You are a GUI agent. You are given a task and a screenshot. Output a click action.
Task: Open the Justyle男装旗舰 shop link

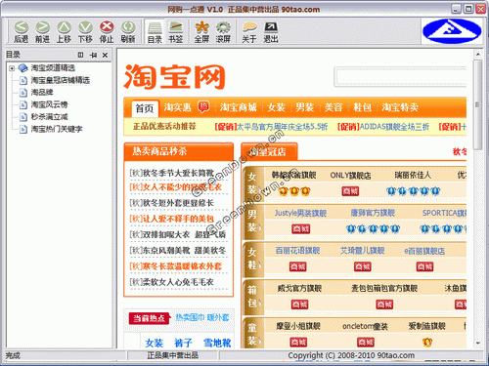coord(300,213)
